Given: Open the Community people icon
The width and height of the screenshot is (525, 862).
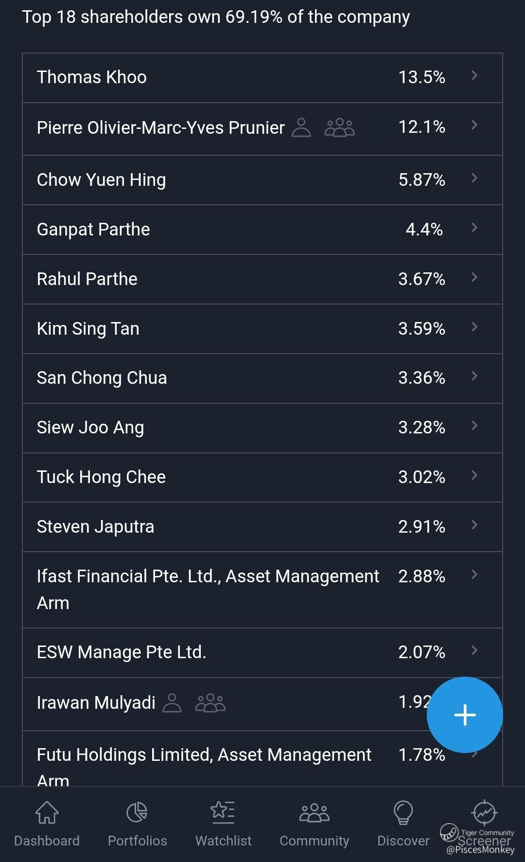Looking at the screenshot, I should (314, 812).
